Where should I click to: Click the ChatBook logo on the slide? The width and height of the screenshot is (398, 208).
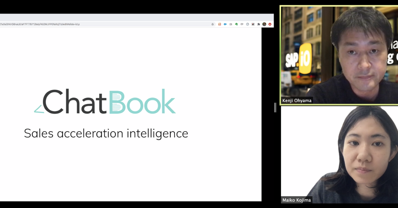pos(105,101)
